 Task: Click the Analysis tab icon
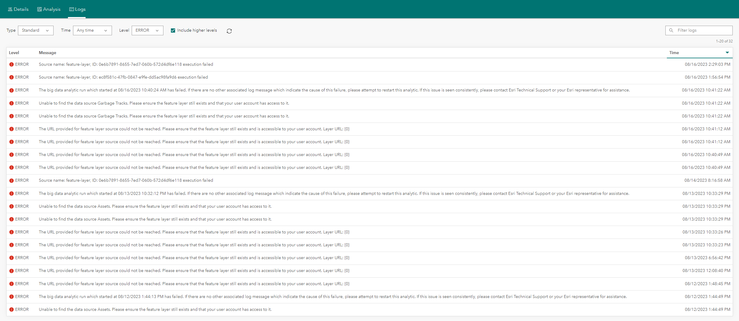(39, 9)
